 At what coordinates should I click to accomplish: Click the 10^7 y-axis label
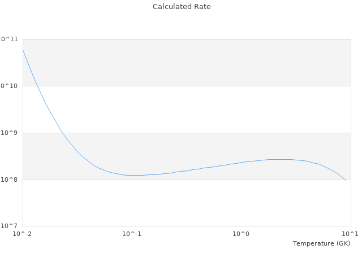tap(10, 226)
